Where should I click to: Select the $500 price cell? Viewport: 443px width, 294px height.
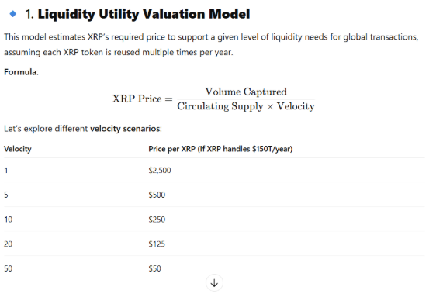[x=157, y=195]
